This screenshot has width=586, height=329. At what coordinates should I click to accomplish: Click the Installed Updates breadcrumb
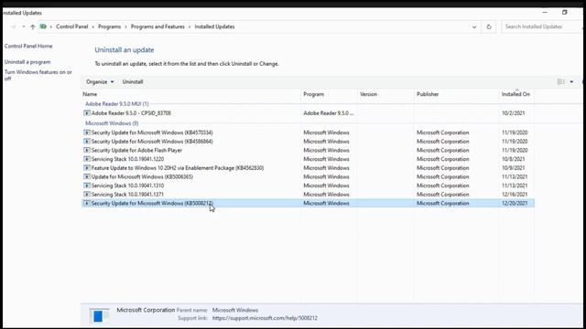tap(214, 27)
